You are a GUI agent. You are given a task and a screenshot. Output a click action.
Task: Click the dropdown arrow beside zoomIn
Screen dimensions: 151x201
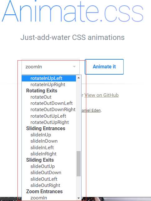point(74,66)
